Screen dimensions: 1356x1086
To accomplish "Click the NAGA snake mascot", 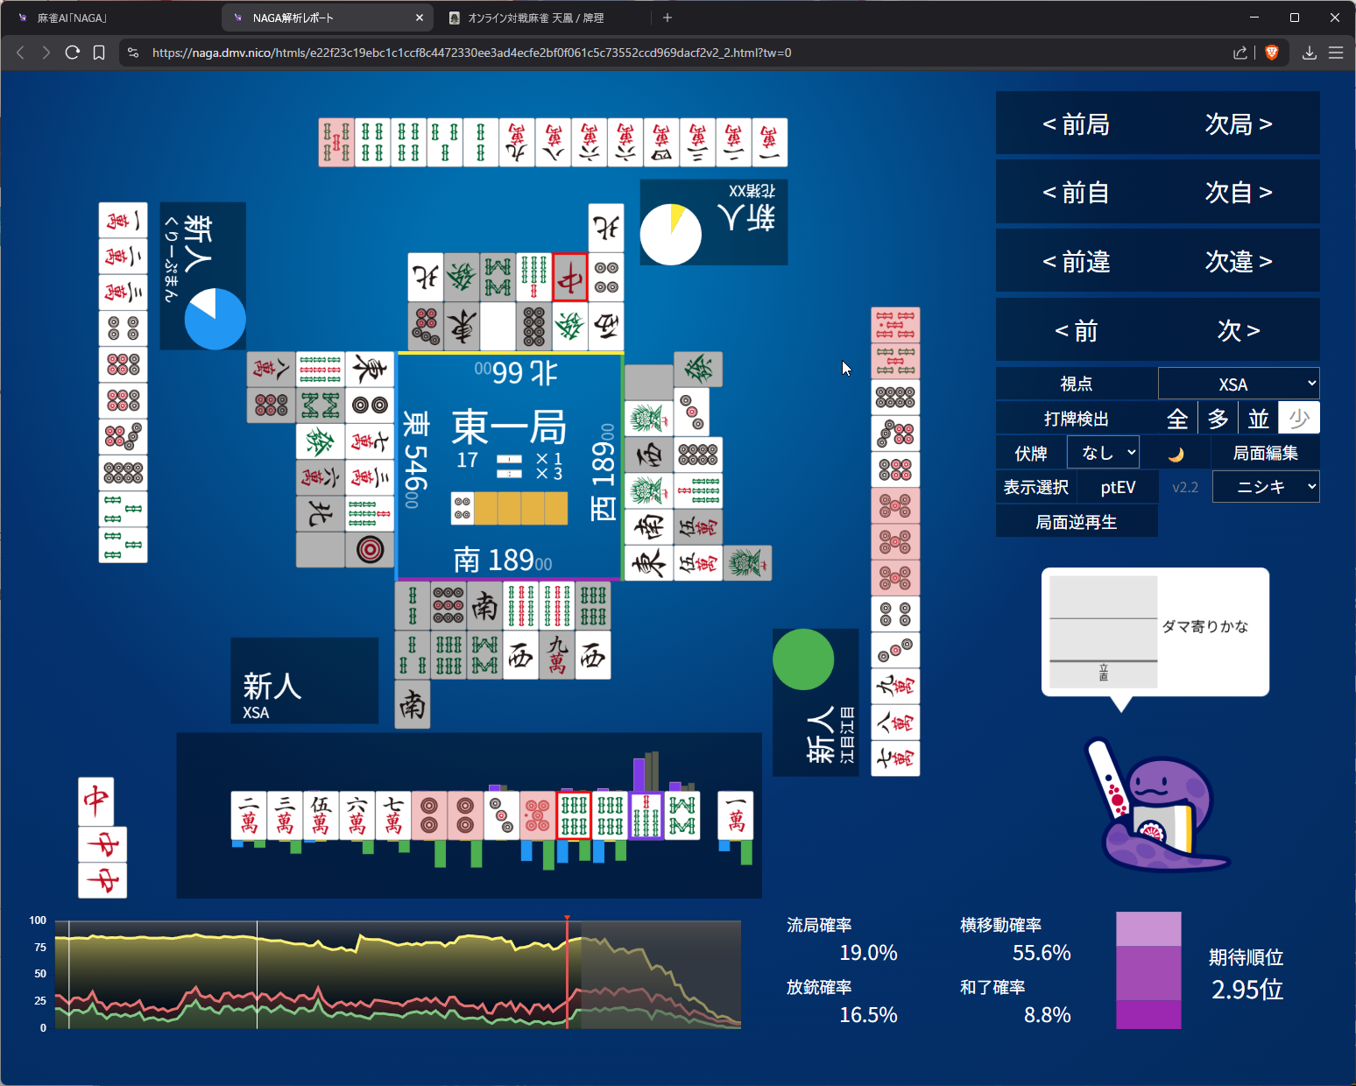I will [1156, 811].
